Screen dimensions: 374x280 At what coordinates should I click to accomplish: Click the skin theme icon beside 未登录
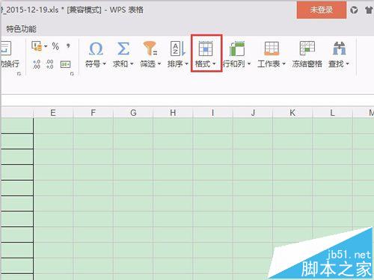(x=369, y=10)
